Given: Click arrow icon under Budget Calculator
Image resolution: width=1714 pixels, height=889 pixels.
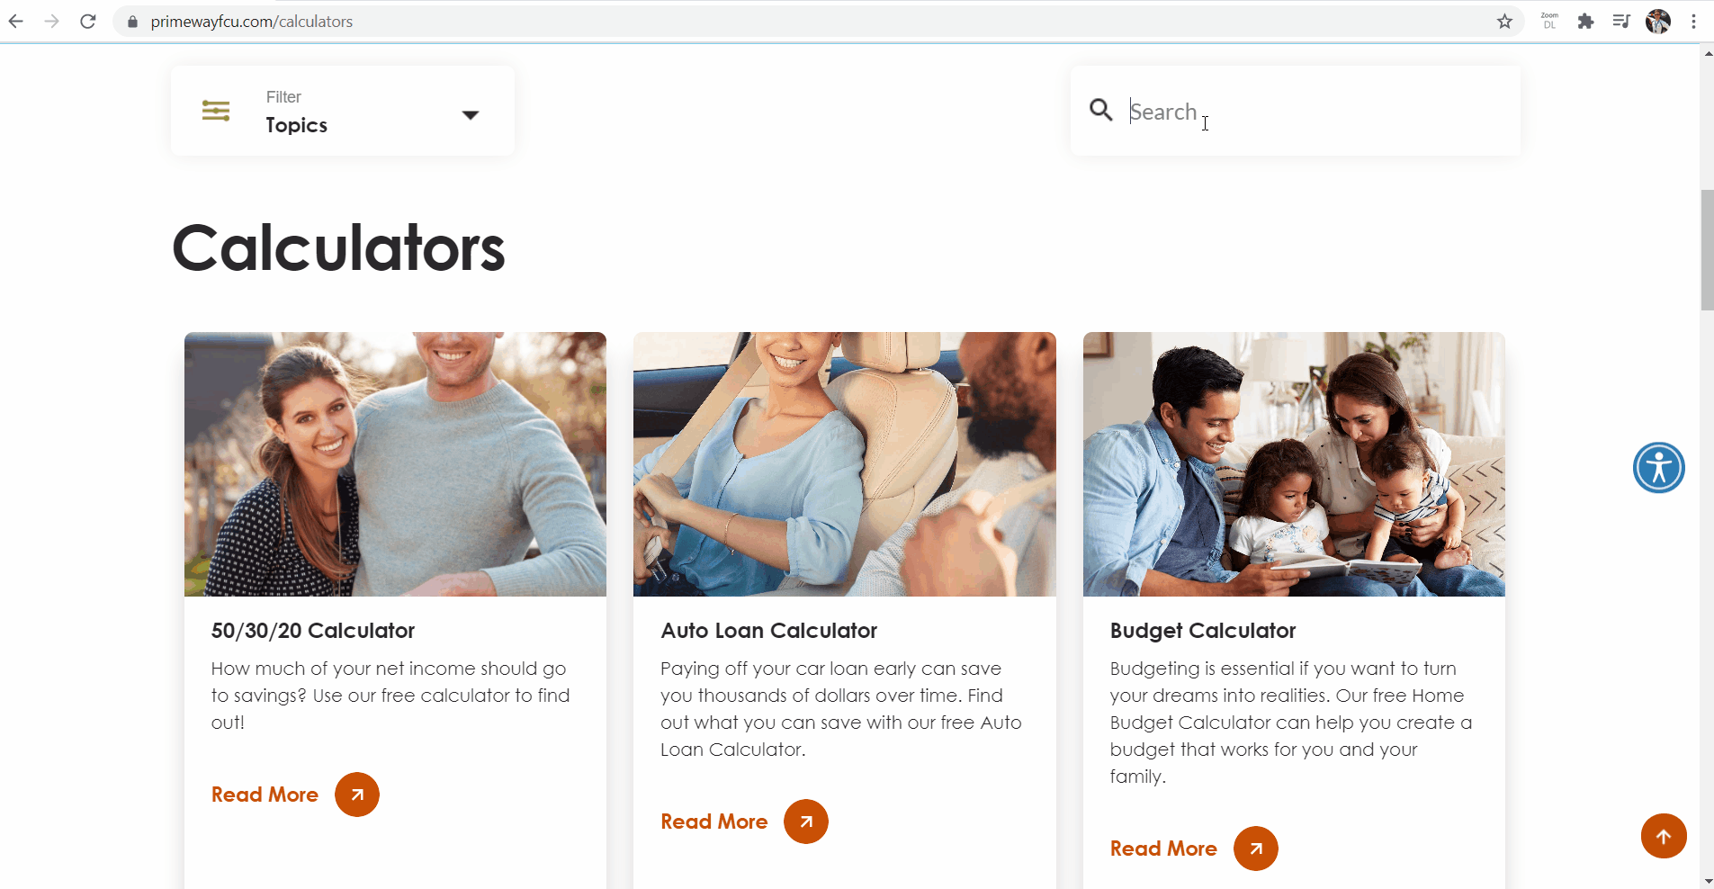Looking at the screenshot, I should click(x=1255, y=849).
